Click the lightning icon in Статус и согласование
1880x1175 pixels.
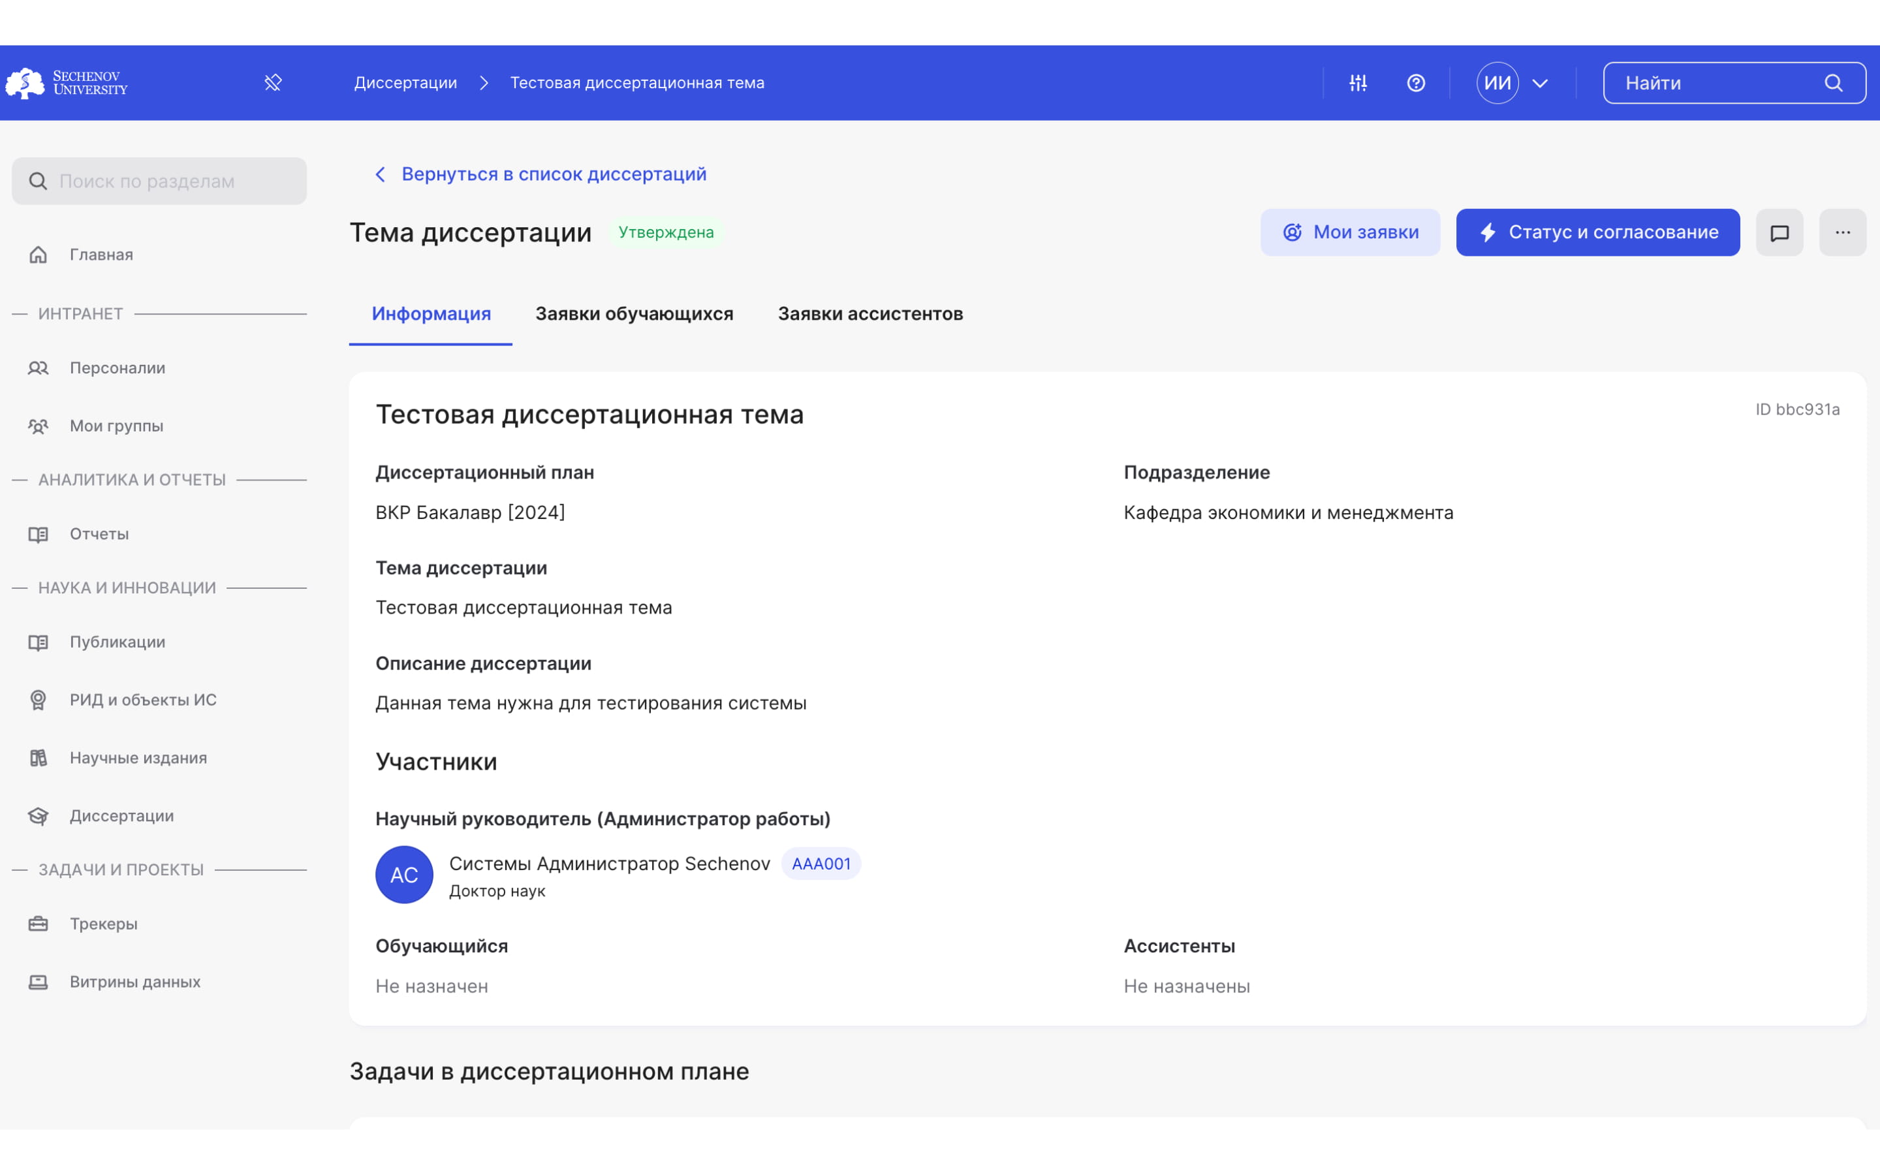(x=1488, y=232)
